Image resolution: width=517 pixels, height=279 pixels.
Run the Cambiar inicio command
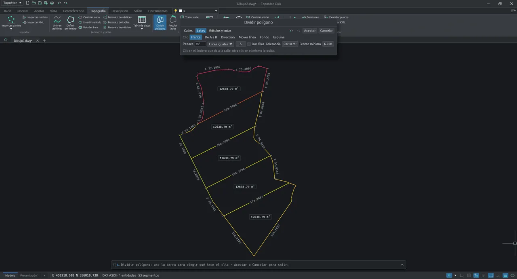point(89,17)
